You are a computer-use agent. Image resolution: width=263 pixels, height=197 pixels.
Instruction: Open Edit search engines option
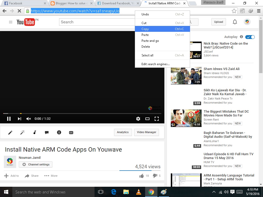tap(162, 64)
